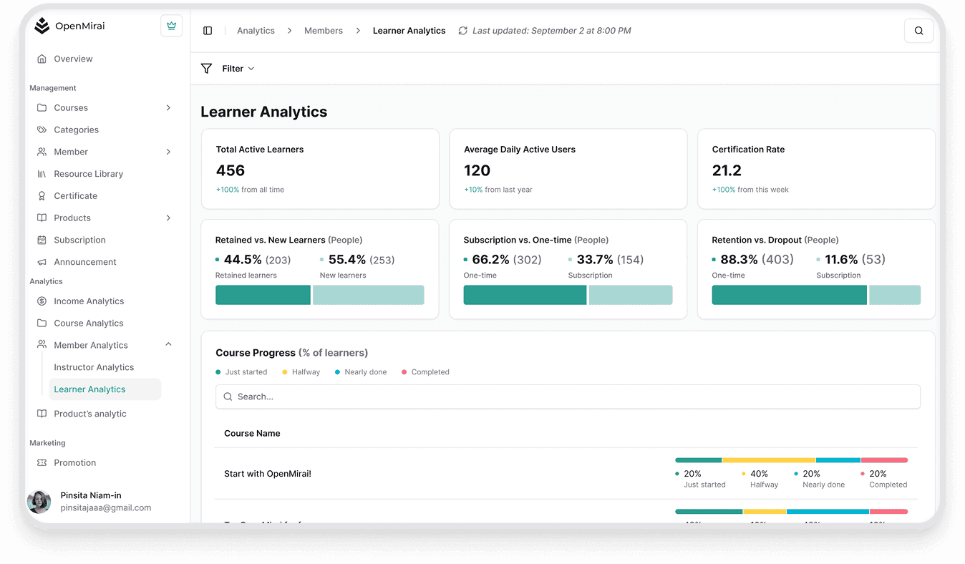
Task: Click the Promotion ticket icon
Action: pos(42,463)
